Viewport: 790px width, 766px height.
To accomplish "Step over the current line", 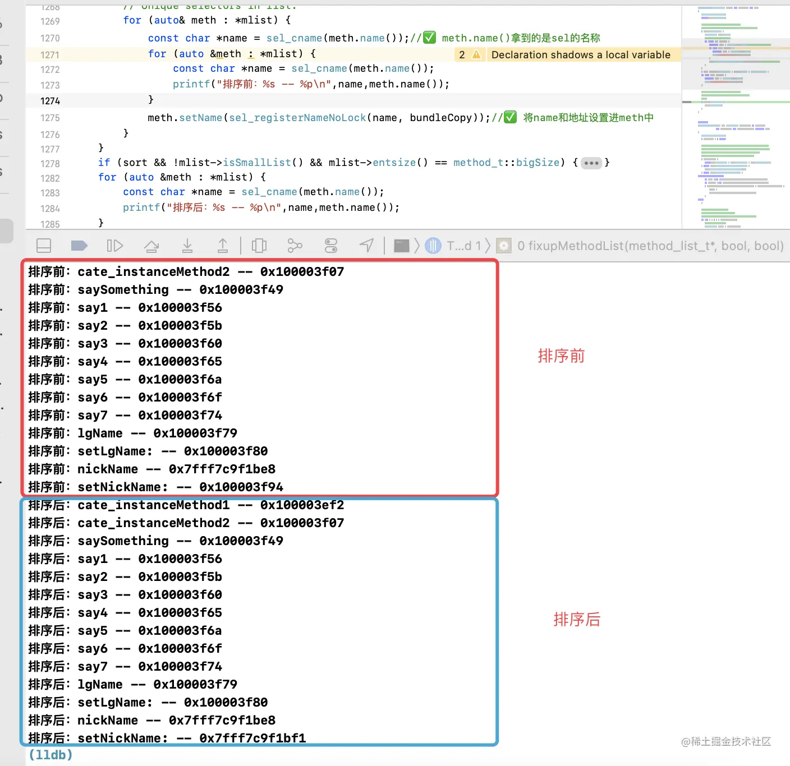I will (151, 245).
